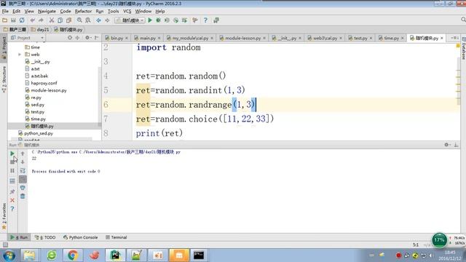Show the hidden editor tabs list

[x=454, y=38]
